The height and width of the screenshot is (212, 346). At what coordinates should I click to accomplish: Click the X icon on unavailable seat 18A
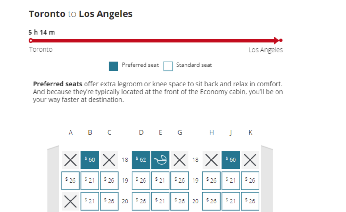click(x=70, y=159)
